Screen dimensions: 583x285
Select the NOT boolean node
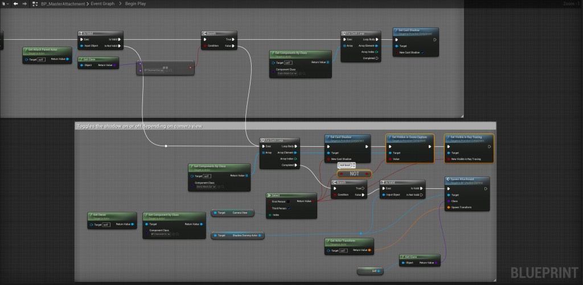click(353, 174)
